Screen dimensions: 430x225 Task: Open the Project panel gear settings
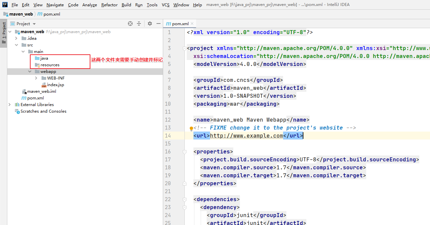tap(150, 24)
